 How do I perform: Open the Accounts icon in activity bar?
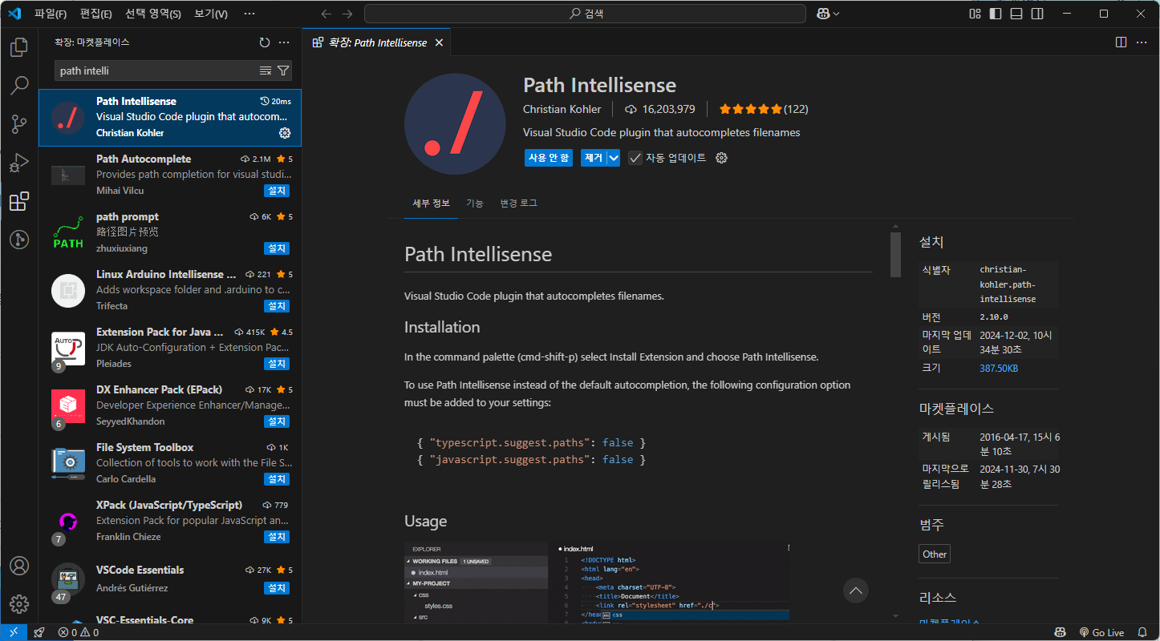tap(19, 566)
